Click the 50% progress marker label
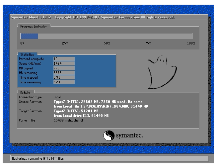This screenshot has height=165, width=220. coord(107,43)
